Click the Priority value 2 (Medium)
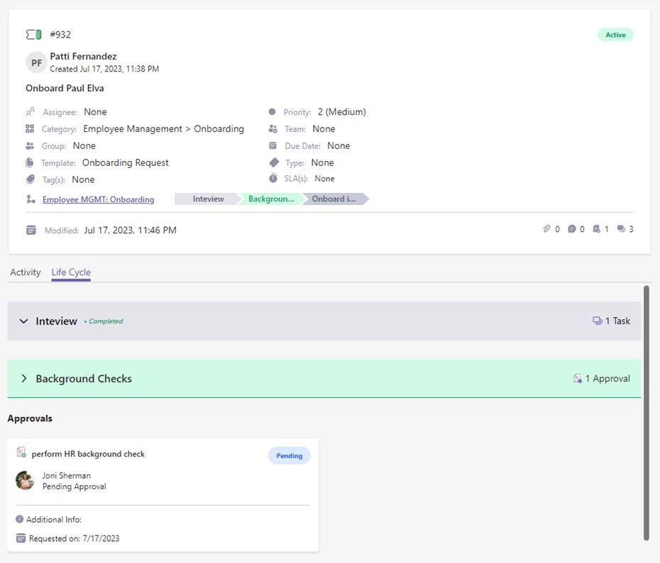The height and width of the screenshot is (563, 660). tap(342, 112)
